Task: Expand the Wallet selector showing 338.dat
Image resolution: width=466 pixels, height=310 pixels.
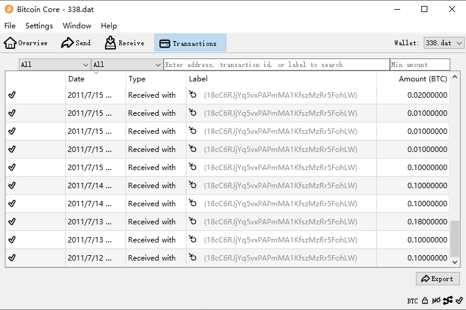Action: click(444, 43)
